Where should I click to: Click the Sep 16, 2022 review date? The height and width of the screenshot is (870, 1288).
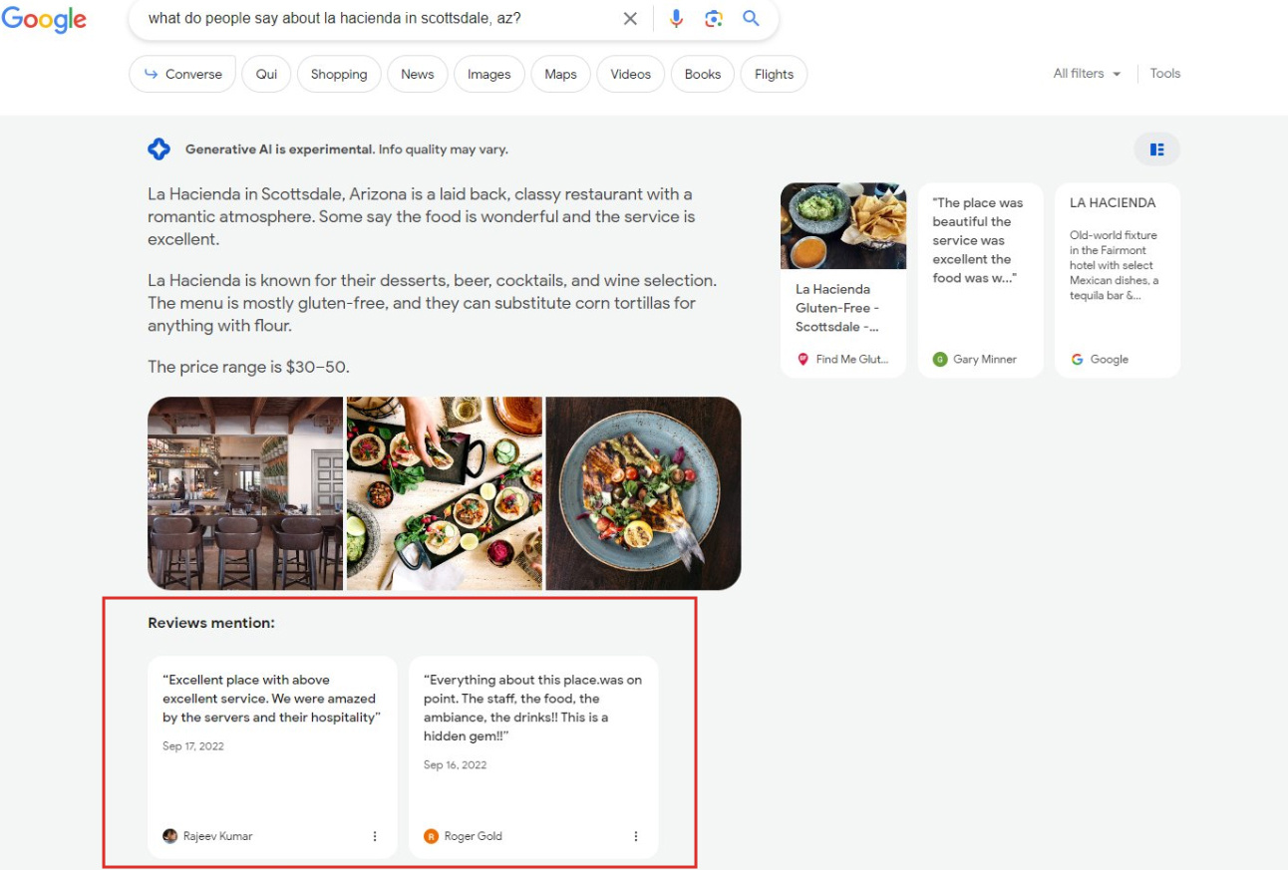click(x=455, y=765)
